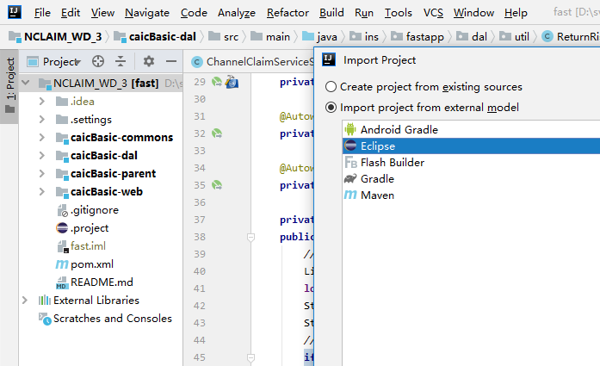600x366 pixels.
Task: Expand the .idea folder
Action: (41, 101)
